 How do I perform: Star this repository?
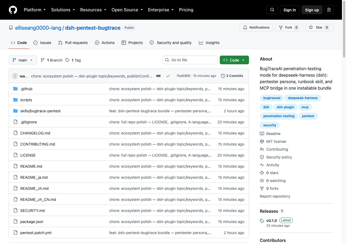[x=319, y=28]
